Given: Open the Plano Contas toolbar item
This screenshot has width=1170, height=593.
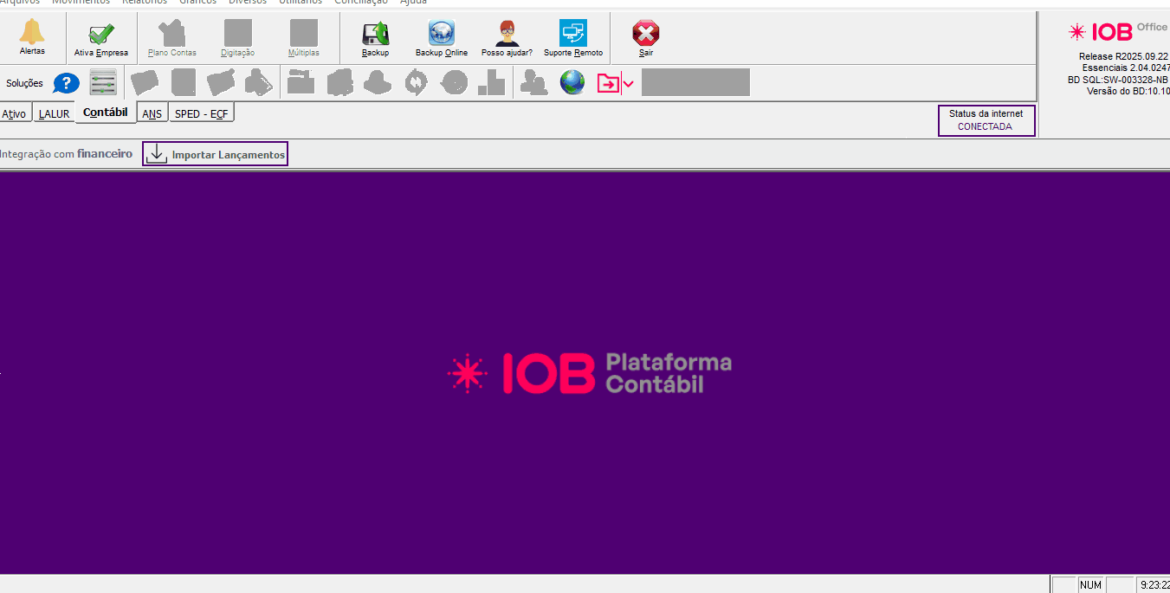Looking at the screenshot, I should tap(172, 37).
